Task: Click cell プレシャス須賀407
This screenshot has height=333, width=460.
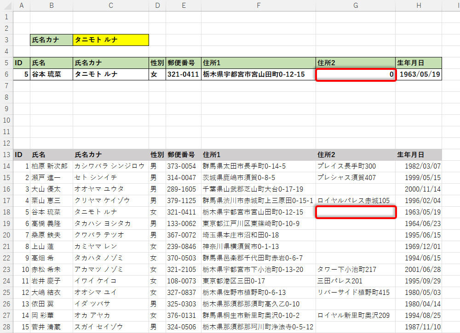Action: tap(356, 177)
